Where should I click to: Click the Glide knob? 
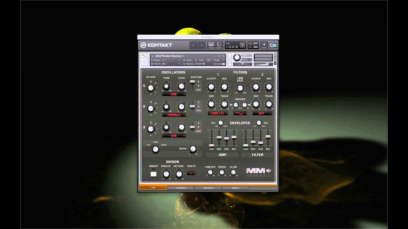click(233, 172)
